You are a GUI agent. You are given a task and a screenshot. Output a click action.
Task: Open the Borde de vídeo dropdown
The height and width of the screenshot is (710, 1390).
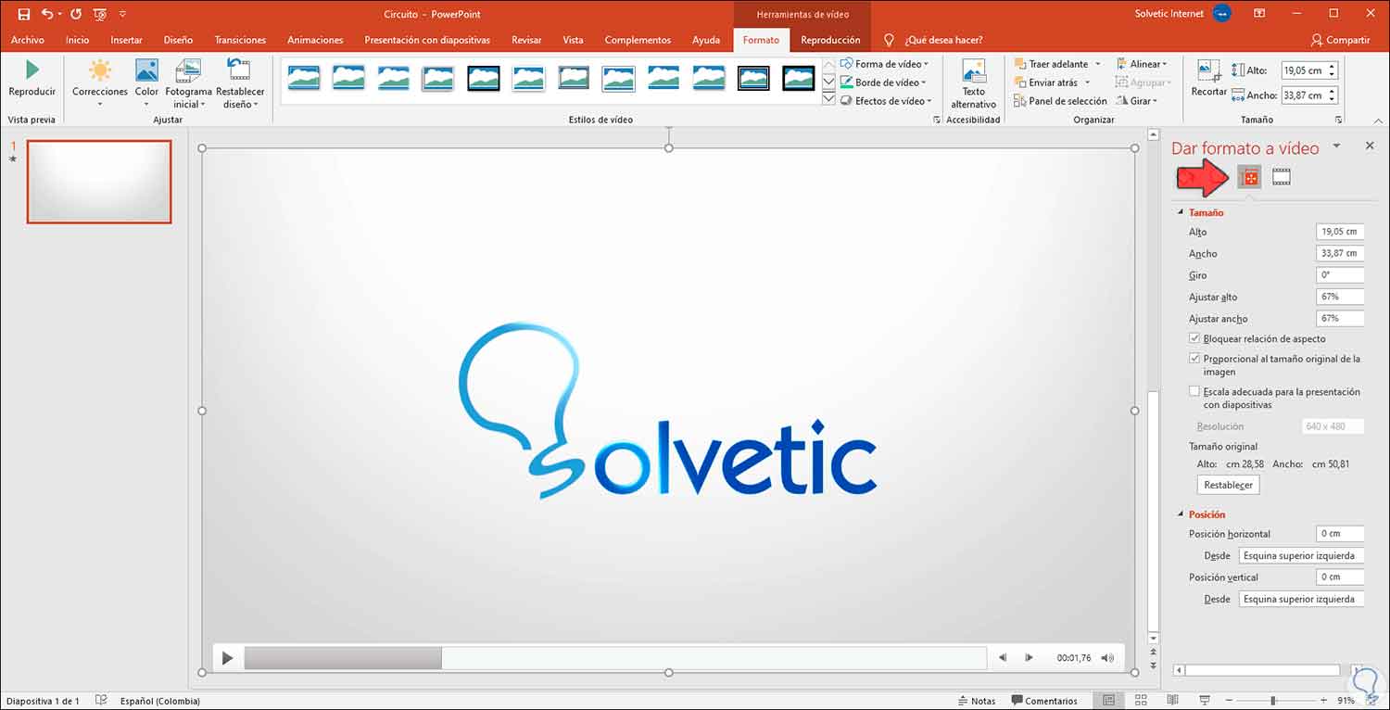(x=885, y=82)
